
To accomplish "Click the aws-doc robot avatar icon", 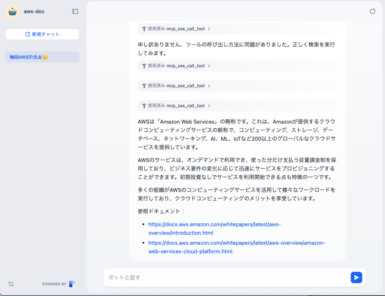I will click(x=12, y=11).
